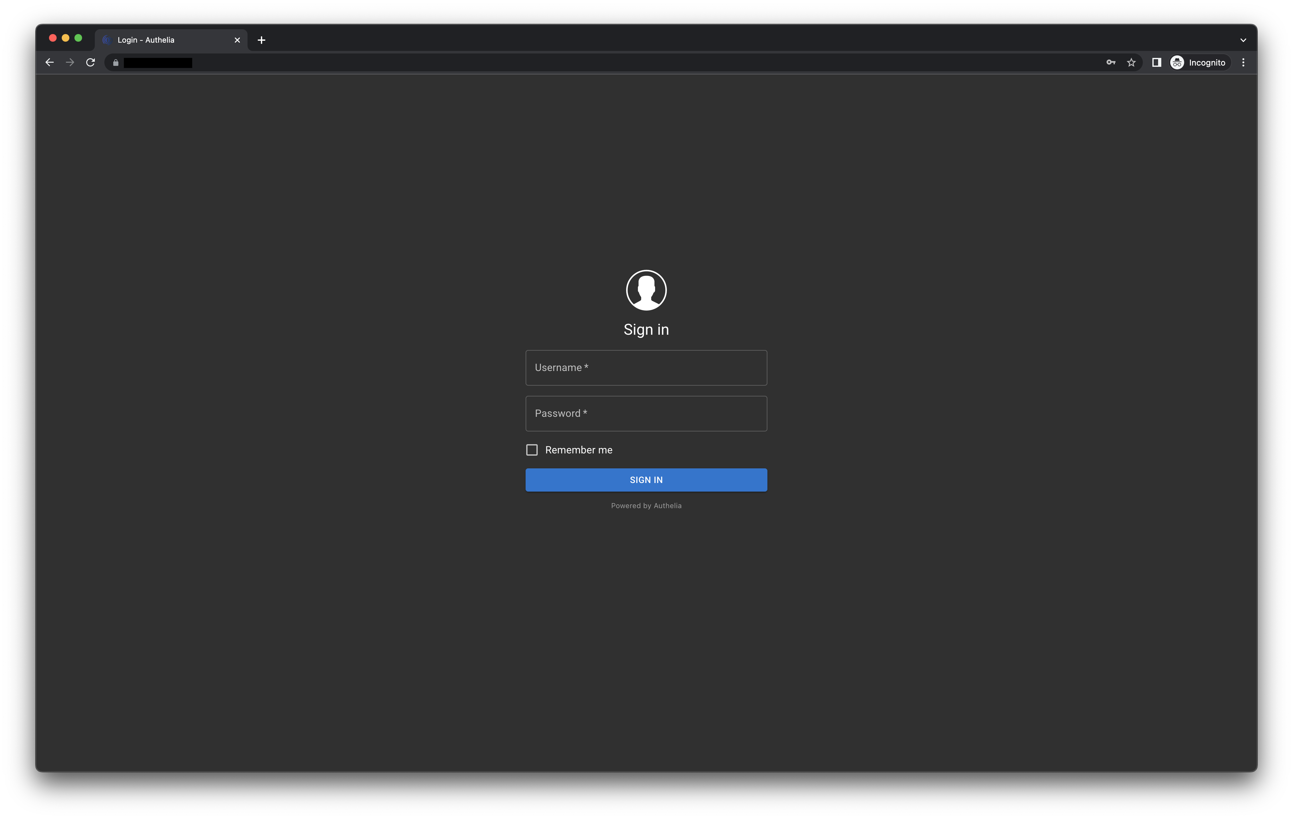Open Chrome's three-dot menu
Image resolution: width=1293 pixels, height=819 pixels.
coord(1242,62)
